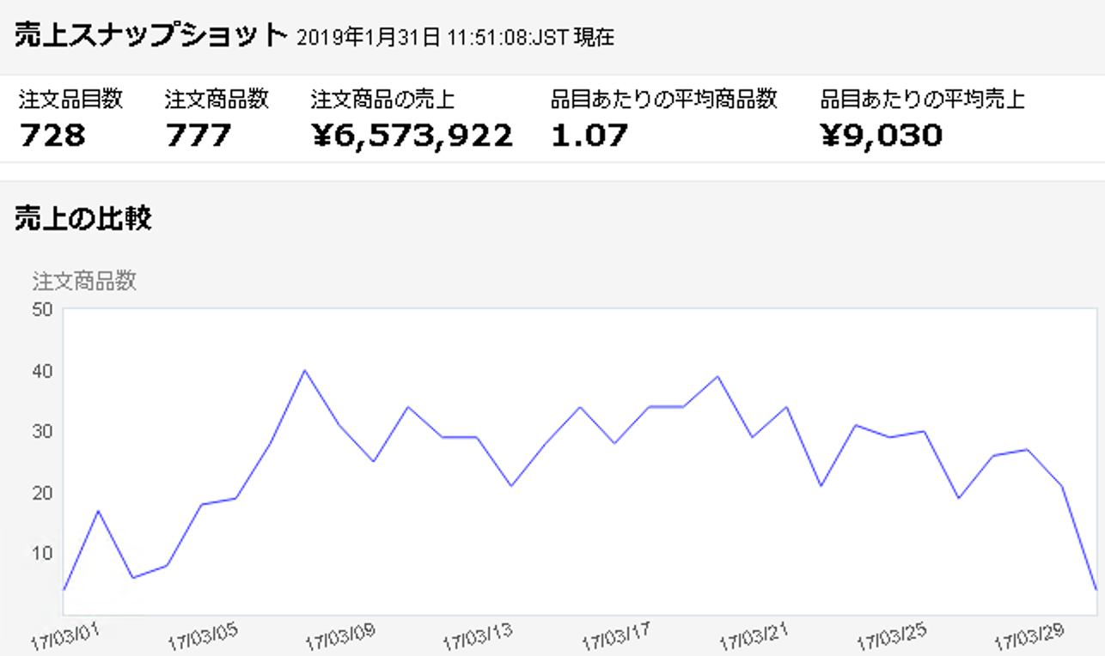
Task: Click the sales amount ¥6,573,922
Action: click(x=412, y=136)
